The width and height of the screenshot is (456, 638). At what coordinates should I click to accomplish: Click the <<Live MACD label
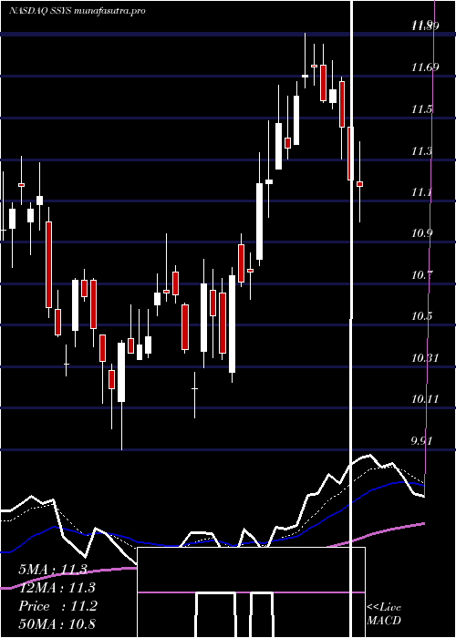click(x=384, y=613)
